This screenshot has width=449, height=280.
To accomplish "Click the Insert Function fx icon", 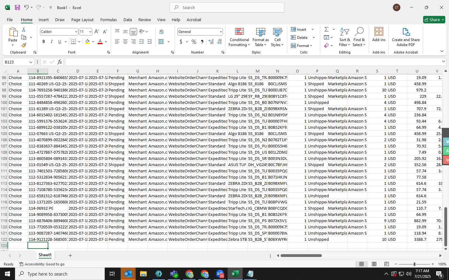I will click(x=60, y=62).
